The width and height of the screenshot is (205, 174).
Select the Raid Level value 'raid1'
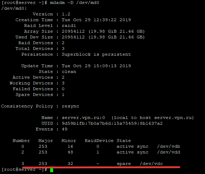[69, 26]
